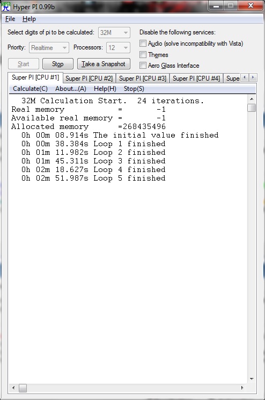Open the File menu
265x400 pixels.
10,19
